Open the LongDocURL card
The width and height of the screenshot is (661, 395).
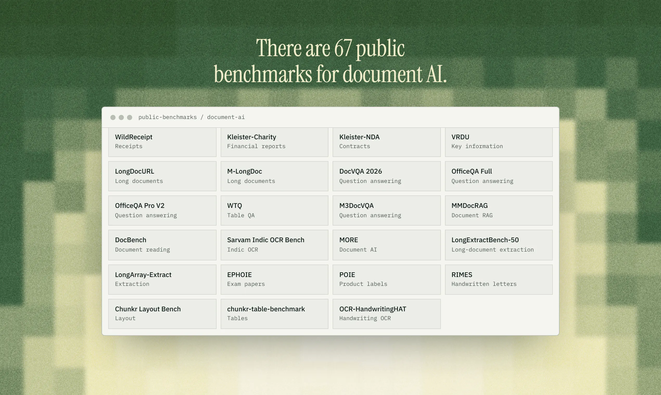point(162,176)
